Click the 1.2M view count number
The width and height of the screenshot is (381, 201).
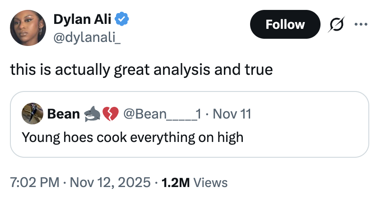(175, 182)
